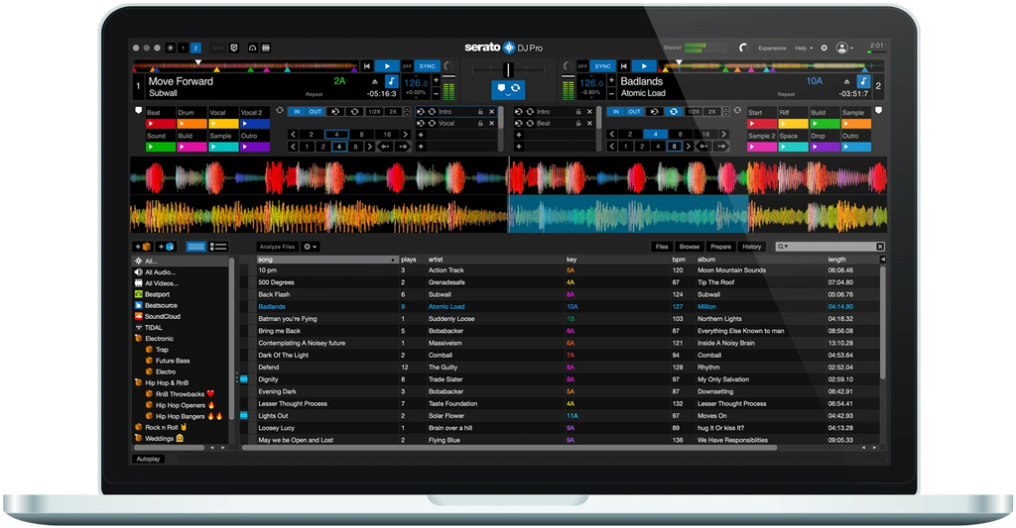Image resolution: width=1016 pixels, height=528 pixels.
Task: Enable SYNC on deck 2
Action: [x=602, y=66]
